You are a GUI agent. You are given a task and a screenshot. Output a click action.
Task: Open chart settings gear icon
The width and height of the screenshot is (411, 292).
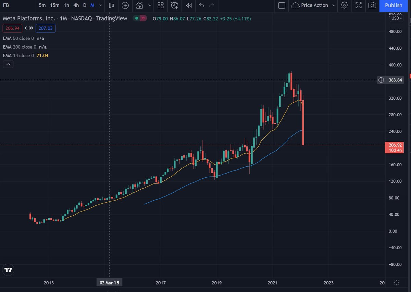pos(345,5)
